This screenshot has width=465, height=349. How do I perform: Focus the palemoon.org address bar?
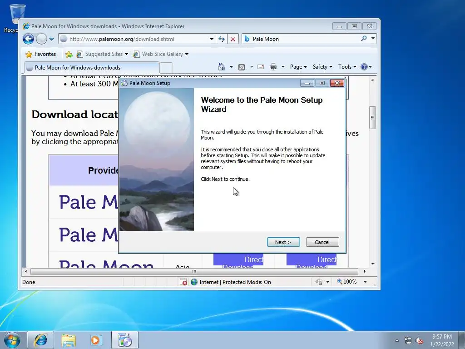coord(136,39)
